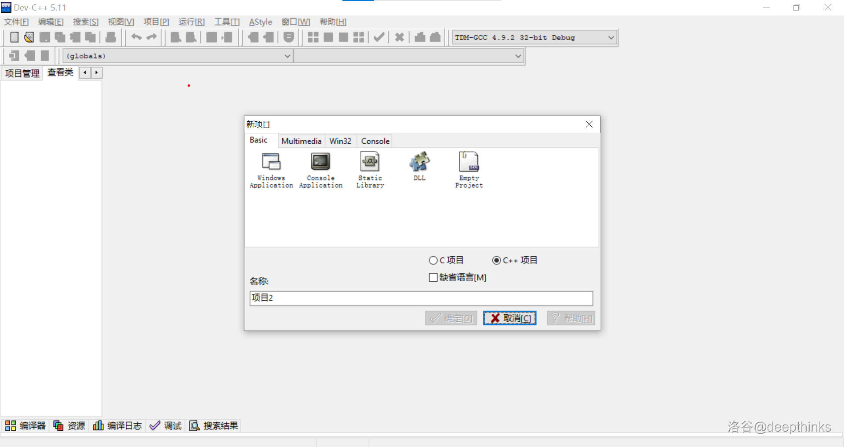Switch to the 项目管理 tab
The width and height of the screenshot is (844, 447).
22,73
